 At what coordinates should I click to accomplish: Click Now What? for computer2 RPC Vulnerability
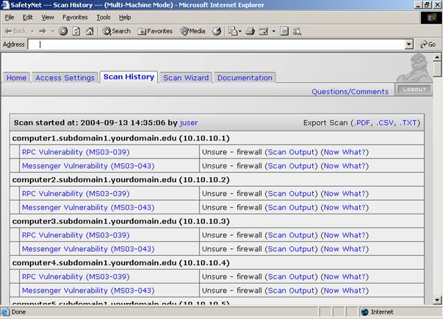coord(345,194)
